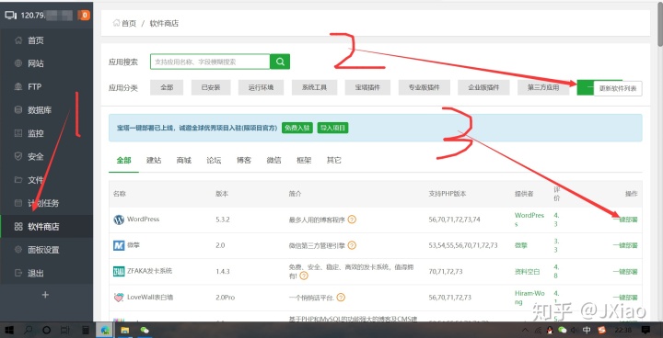Click the LoveWall表白墙 app name
Viewport: 663px width, 338px height.
pos(150,298)
